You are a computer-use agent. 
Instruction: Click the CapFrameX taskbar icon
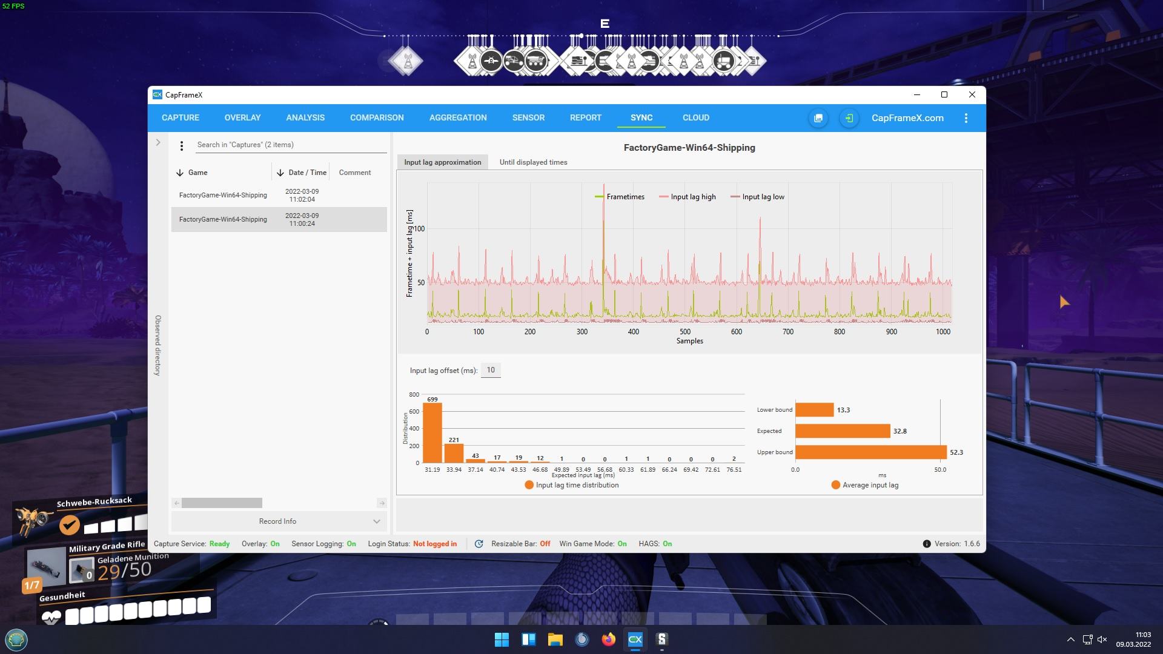635,639
